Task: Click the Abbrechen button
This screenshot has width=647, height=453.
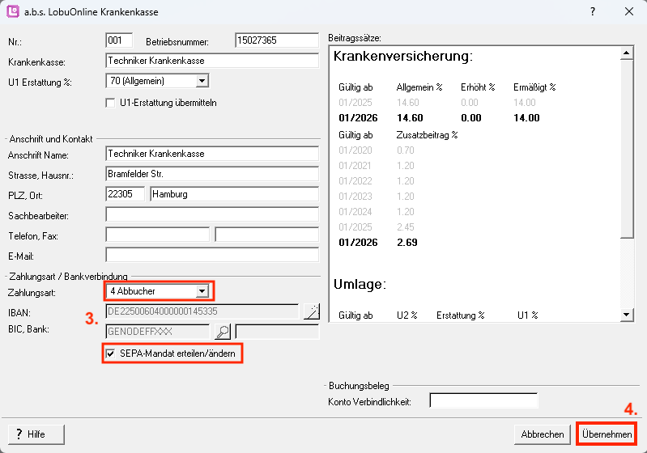Action: tap(542, 434)
